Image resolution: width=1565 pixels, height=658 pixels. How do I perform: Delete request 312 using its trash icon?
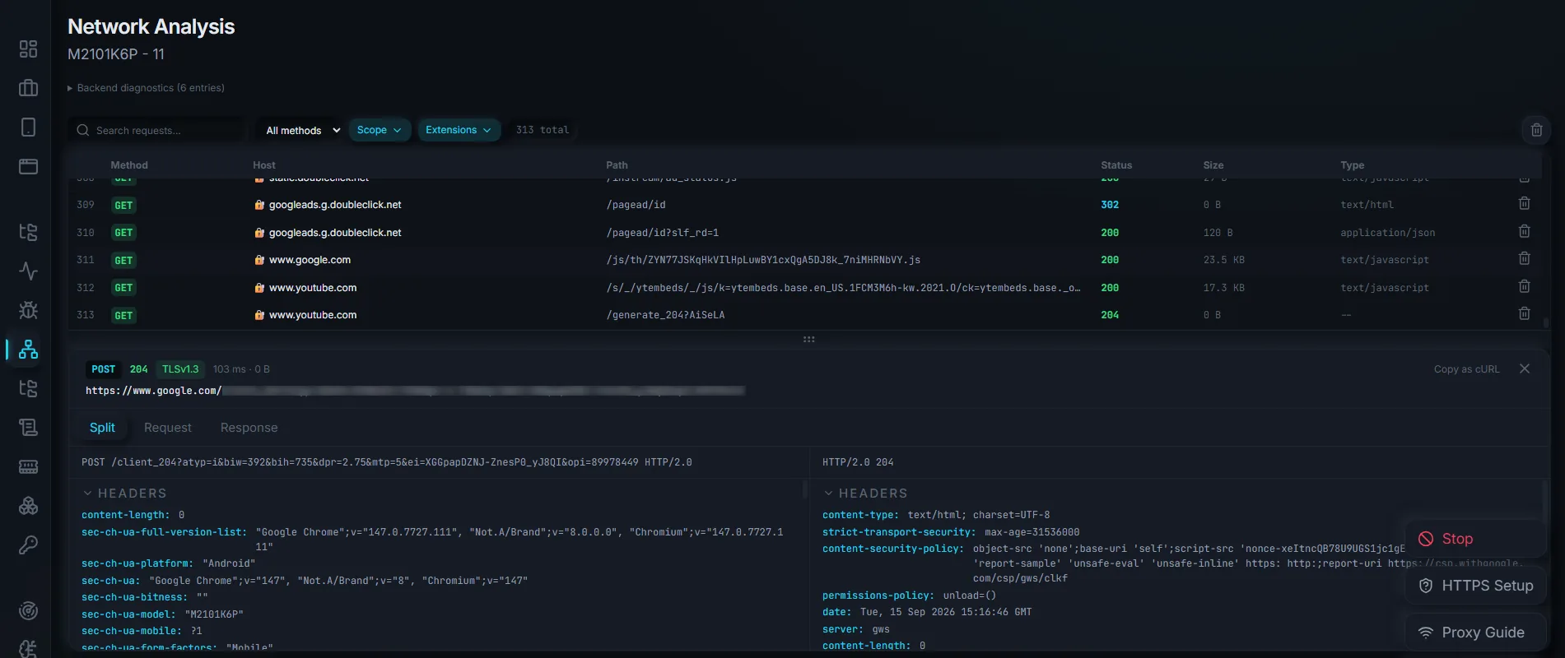pos(1524,286)
